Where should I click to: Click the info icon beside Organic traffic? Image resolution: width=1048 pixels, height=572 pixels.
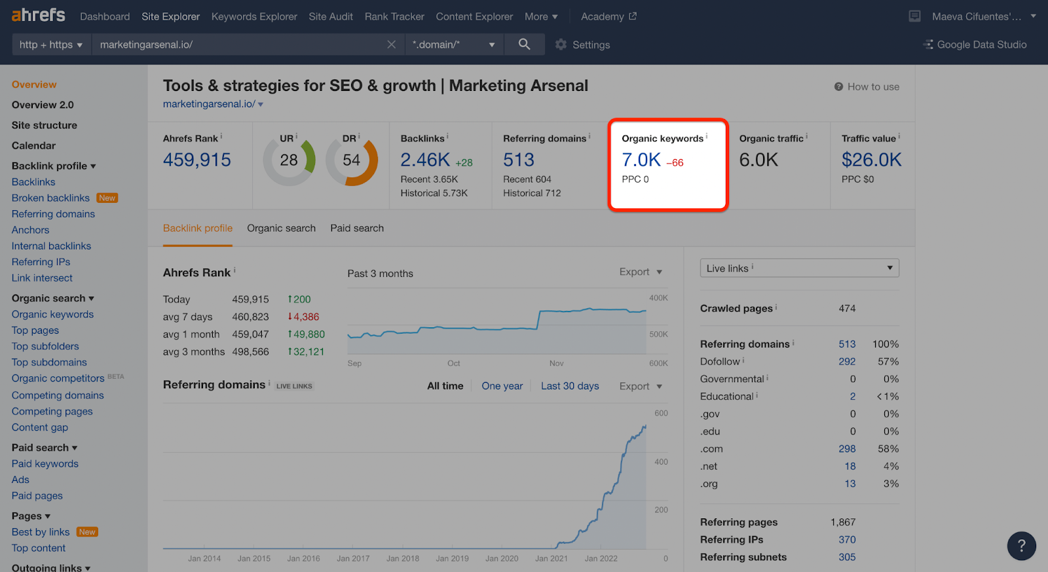(807, 137)
